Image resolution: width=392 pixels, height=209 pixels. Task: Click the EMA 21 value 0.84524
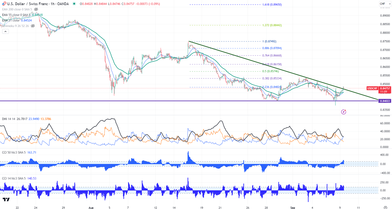[26, 20]
